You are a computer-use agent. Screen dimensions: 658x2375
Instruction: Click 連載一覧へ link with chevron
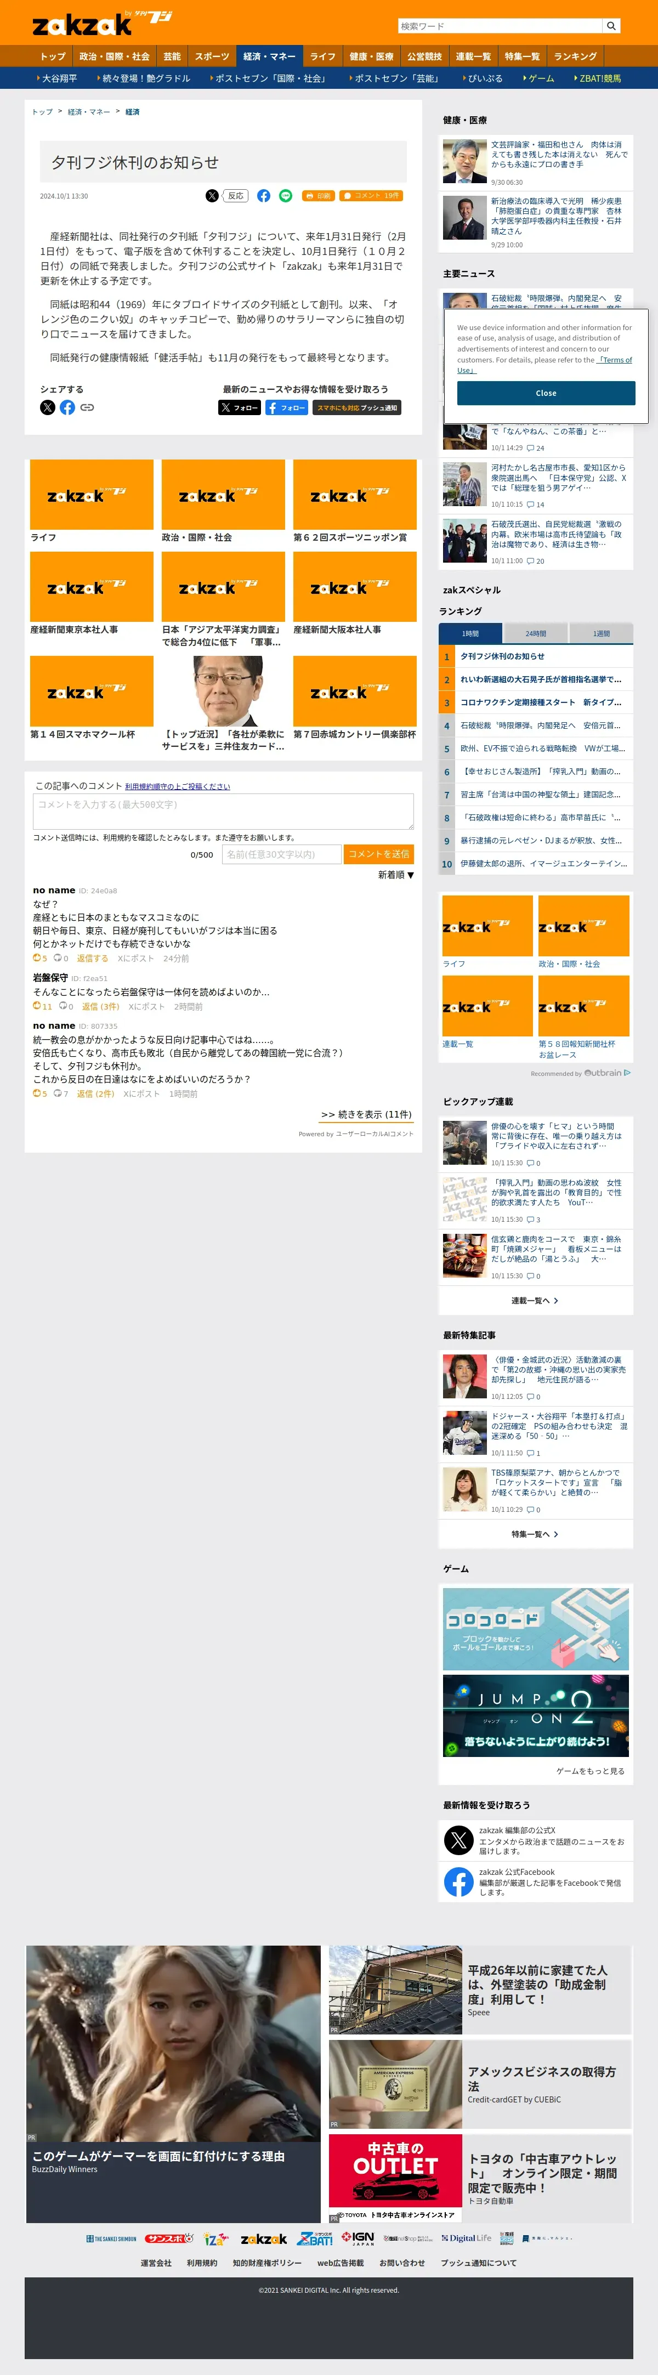coord(535,1300)
